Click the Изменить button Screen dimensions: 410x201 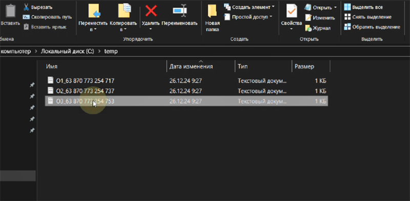pos(320,18)
